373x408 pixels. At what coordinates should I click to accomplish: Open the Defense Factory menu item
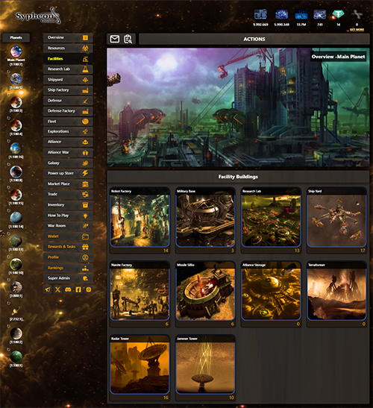68,111
